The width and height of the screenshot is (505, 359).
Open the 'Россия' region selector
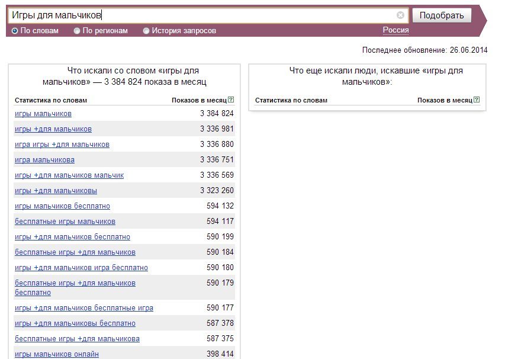[396, 30]
